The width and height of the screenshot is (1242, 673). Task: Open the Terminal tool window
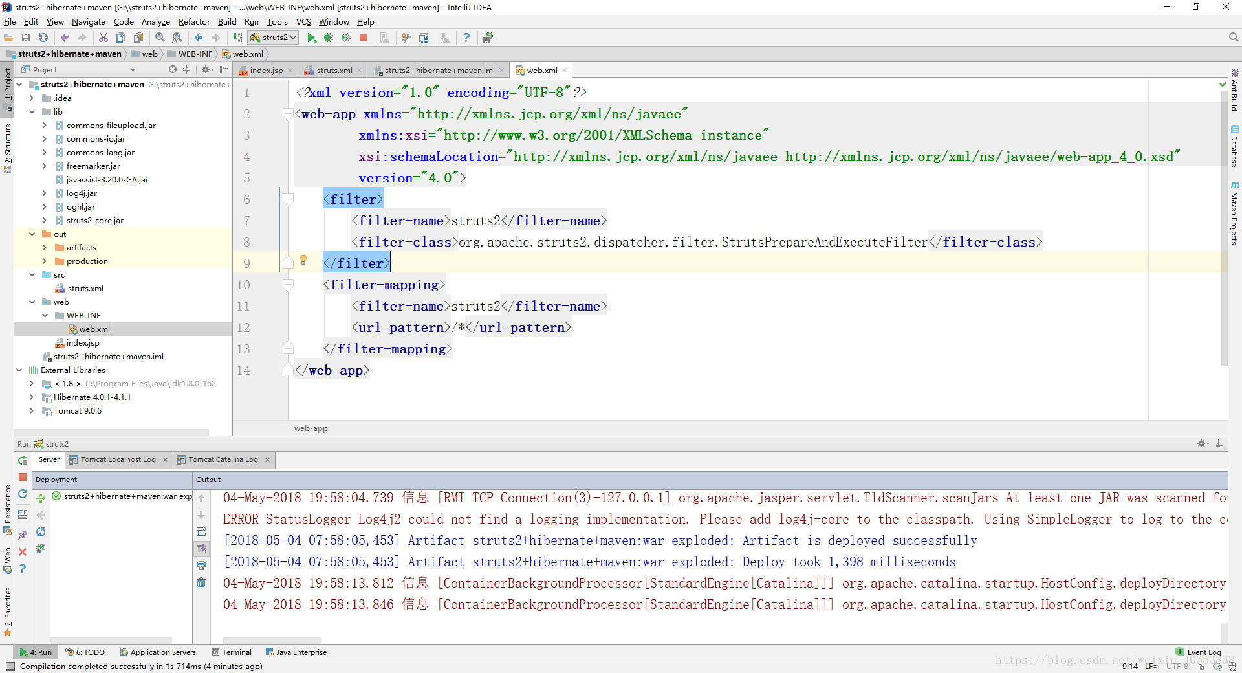click(232, 652)
